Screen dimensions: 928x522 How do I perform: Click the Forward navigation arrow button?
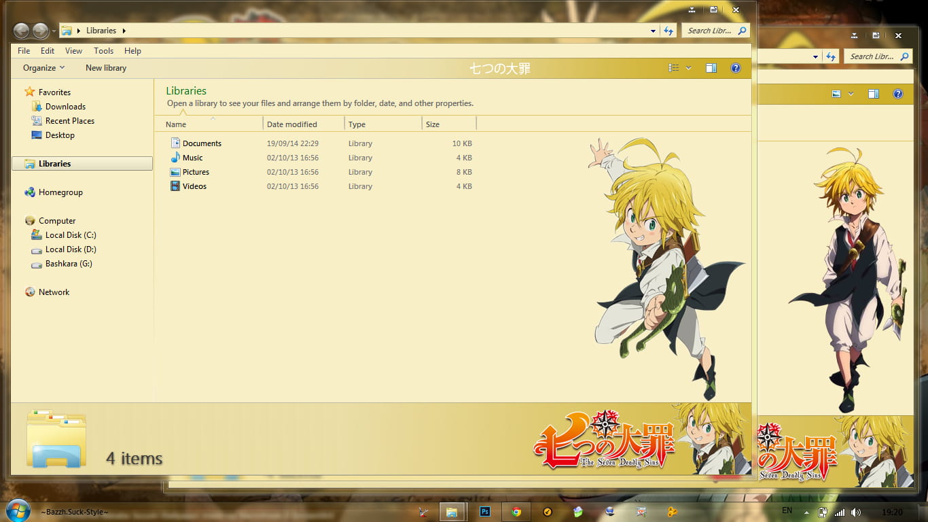[x=41, y=31]
